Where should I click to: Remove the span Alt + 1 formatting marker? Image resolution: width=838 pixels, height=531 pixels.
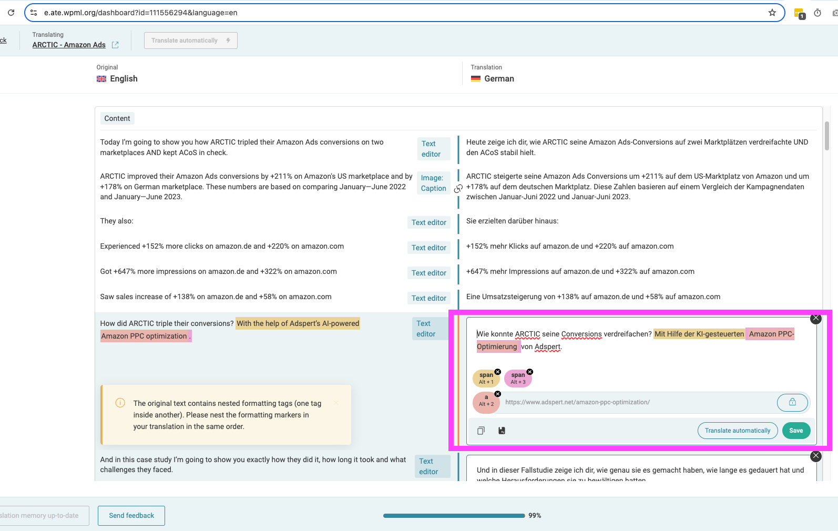tap(498, 372)
